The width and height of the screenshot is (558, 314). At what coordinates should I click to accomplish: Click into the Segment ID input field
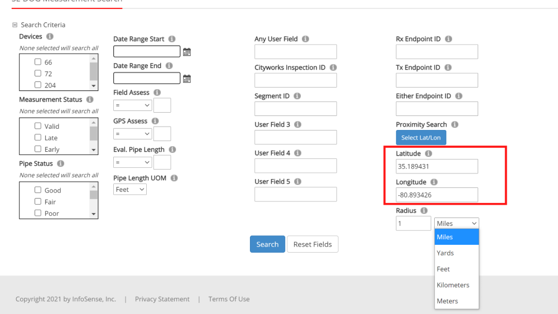click(x=296, y=109)
